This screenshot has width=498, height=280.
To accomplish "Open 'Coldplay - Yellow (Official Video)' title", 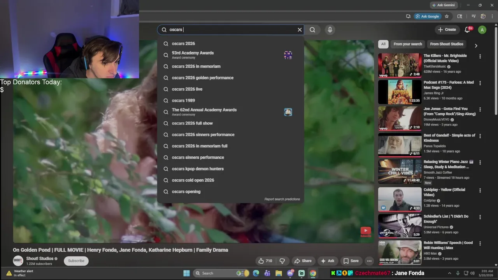I will click(x=444, y=192).
